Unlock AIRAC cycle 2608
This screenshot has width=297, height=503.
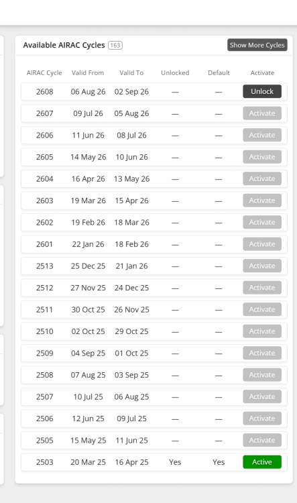(262, 91)
